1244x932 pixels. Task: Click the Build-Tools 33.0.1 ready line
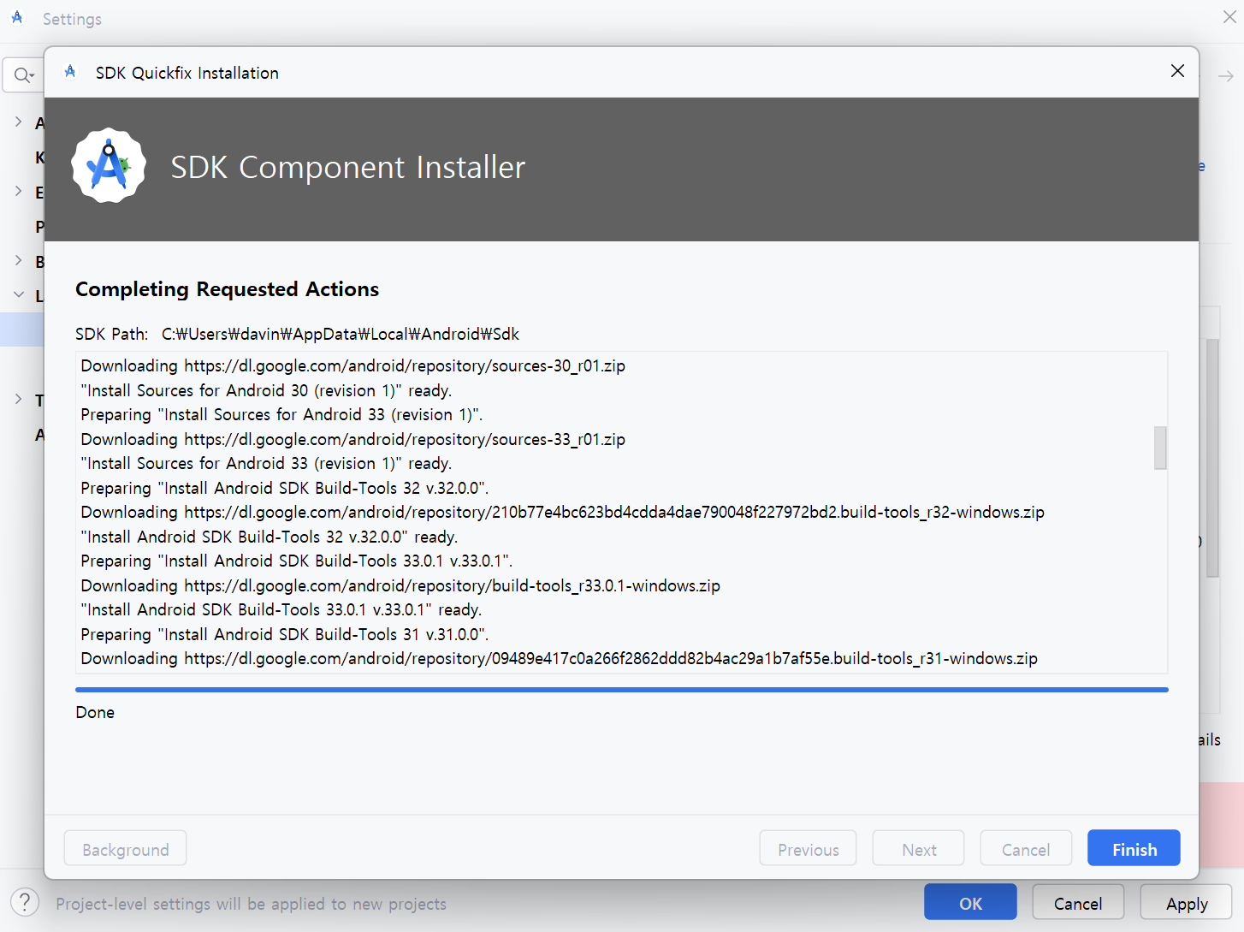pos(281,609)
